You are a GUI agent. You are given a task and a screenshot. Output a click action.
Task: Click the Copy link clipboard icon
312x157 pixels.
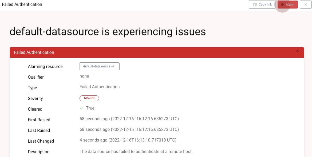click(255, 5)
